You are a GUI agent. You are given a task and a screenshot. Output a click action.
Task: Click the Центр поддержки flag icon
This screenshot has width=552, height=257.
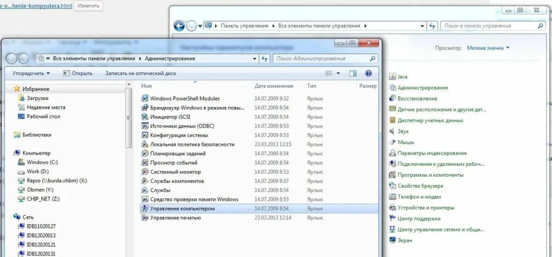(x=392, y=219)
